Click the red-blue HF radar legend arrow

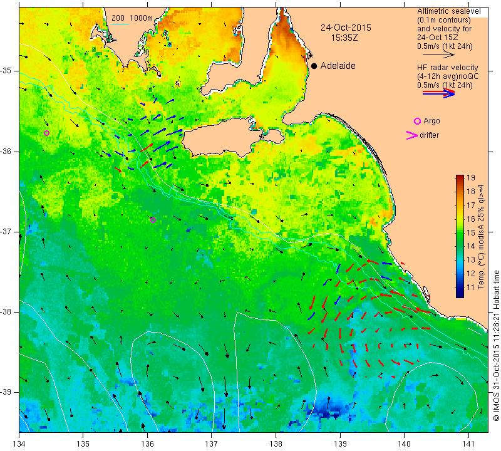(x=438, y=93)
